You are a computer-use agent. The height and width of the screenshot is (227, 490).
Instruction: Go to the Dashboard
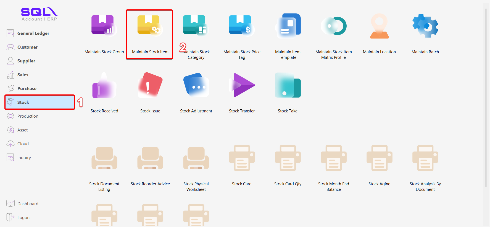tap(28, 204)
